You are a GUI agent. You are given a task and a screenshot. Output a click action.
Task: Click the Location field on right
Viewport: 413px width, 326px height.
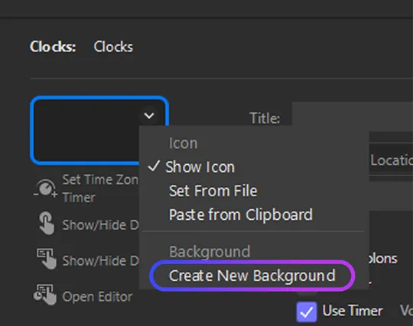point(391,160)
